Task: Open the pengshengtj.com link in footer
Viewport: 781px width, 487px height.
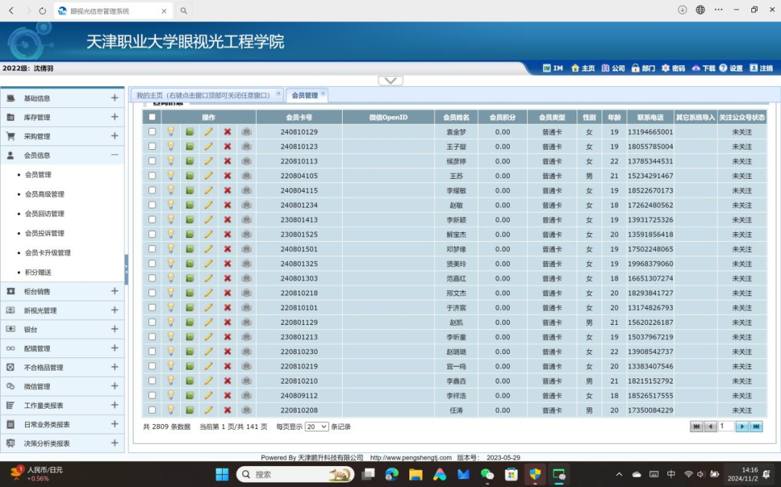Action: 411,457
